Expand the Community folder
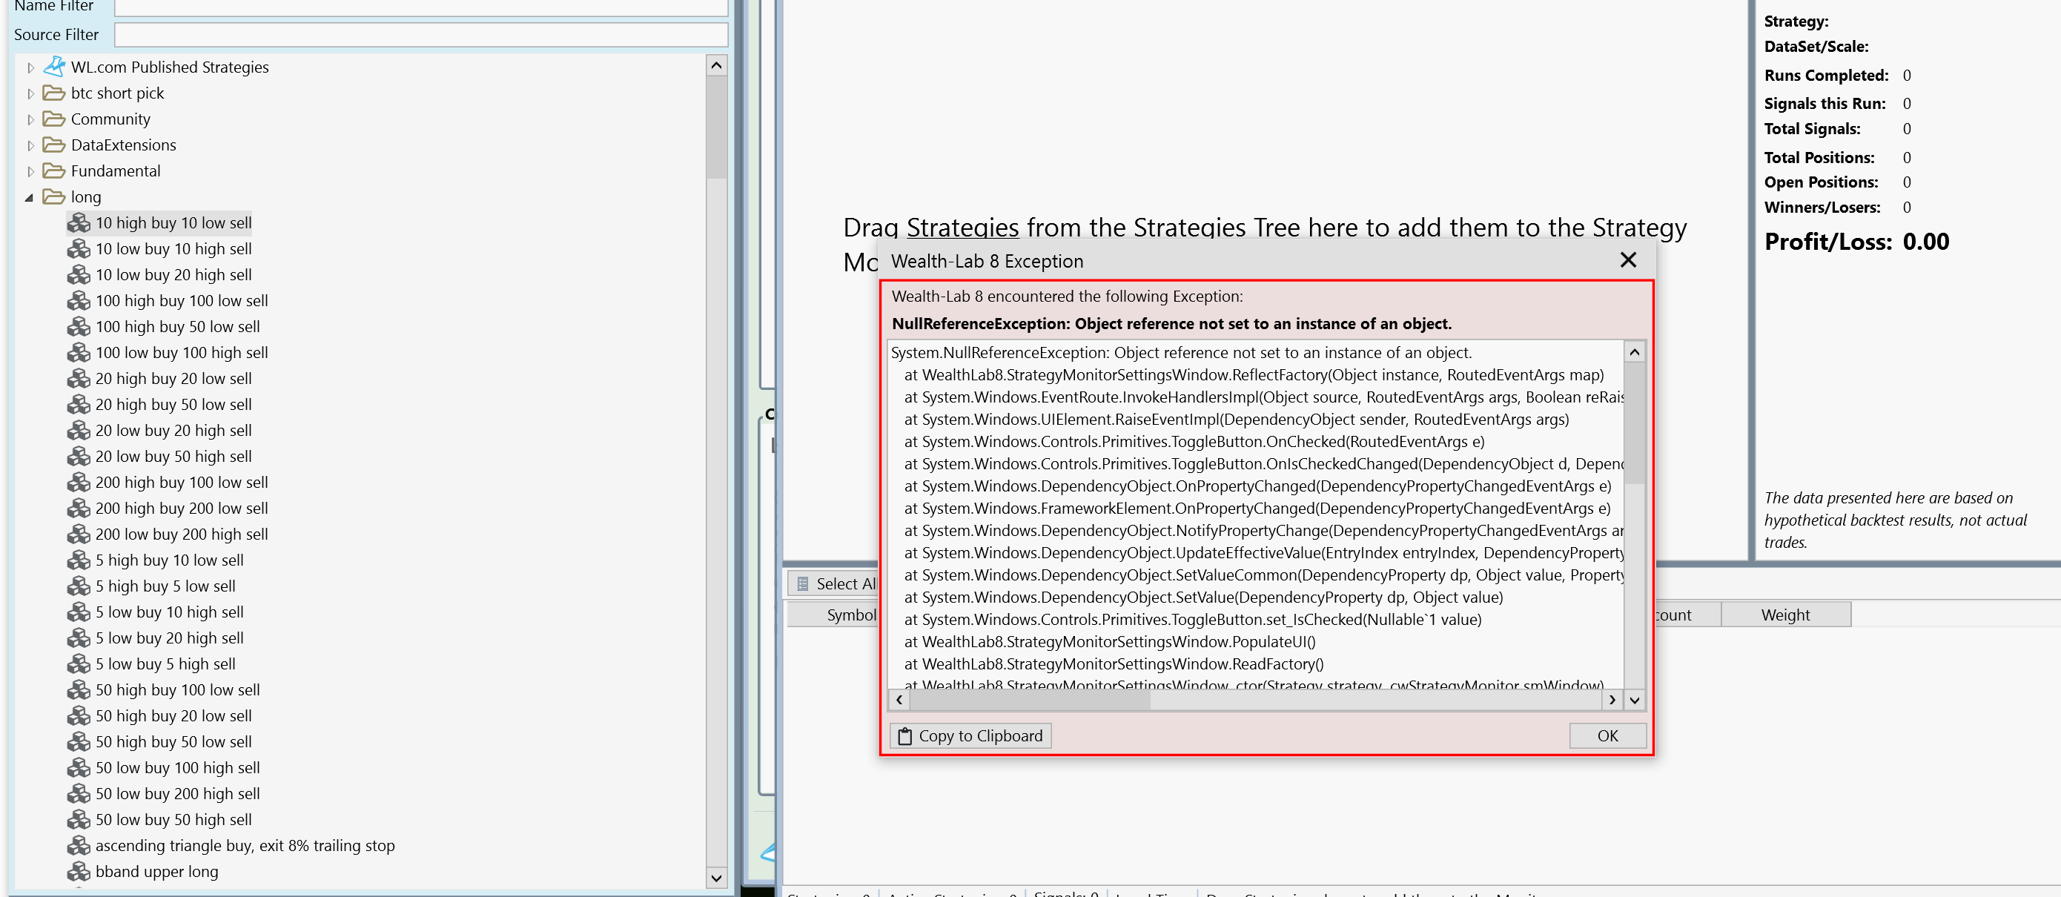This screenshot has height=897, width=2061. coord(30,119)
